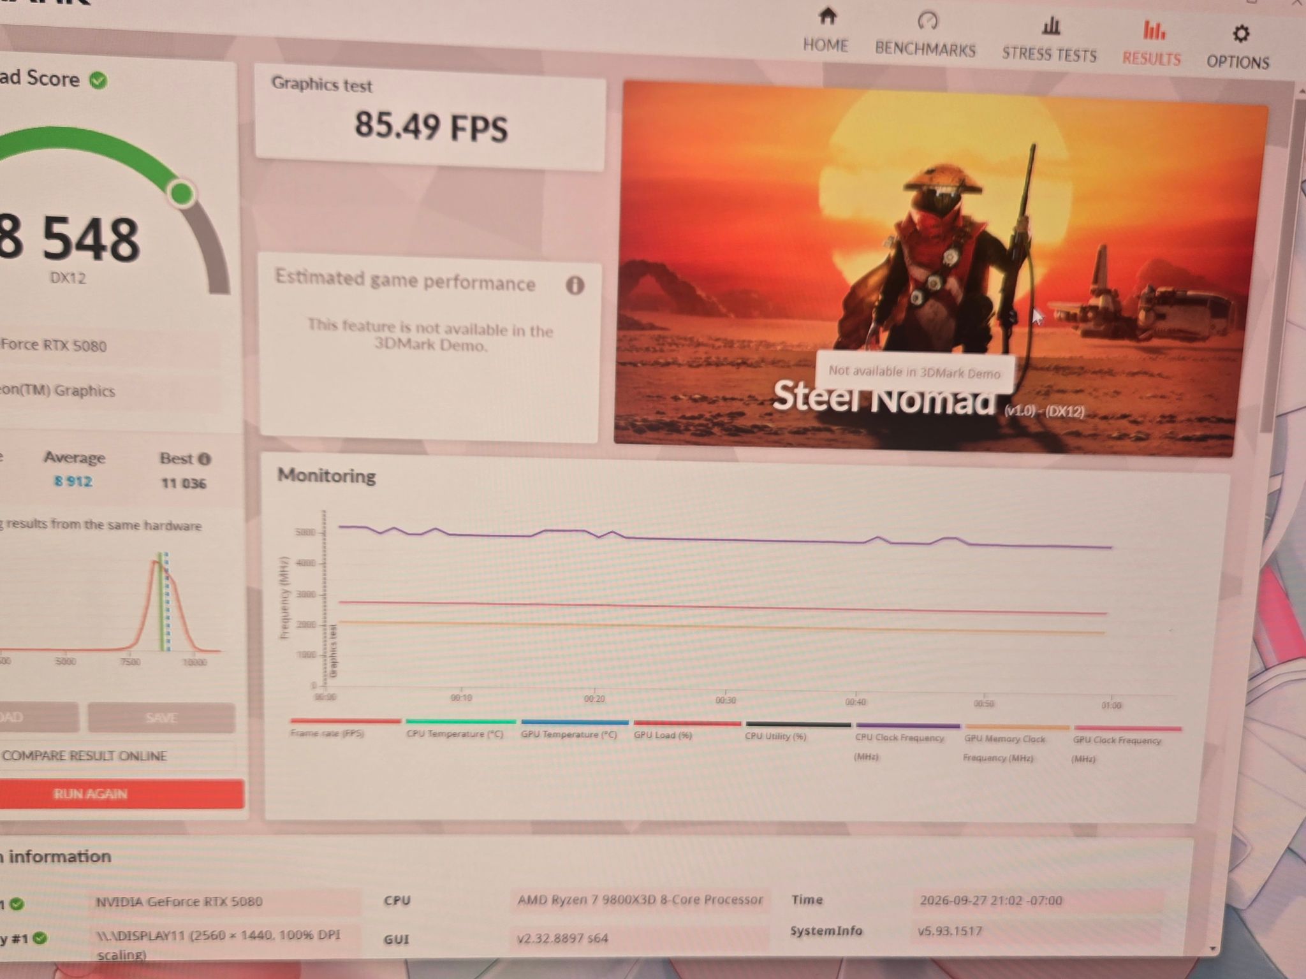The height and width of the screenshot is (979, 1306).
Task: Click the display #1 green check icon
Action: point(40,938)
